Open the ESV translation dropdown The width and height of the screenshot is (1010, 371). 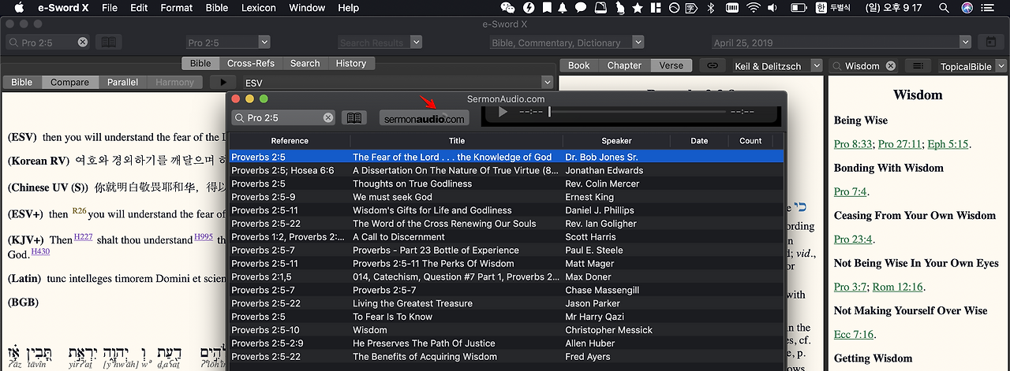[547, 82]
